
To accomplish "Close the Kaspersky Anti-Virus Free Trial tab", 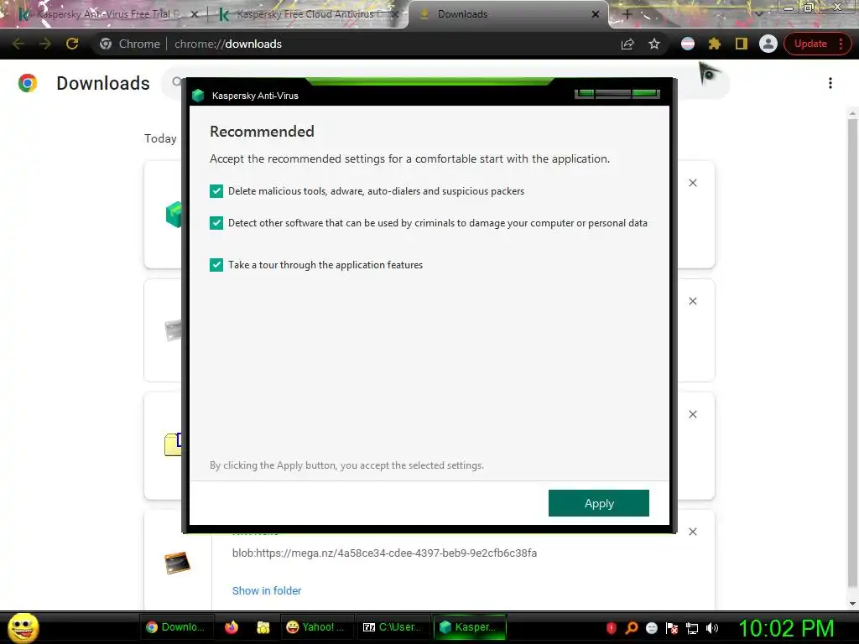I will [195, 14].
